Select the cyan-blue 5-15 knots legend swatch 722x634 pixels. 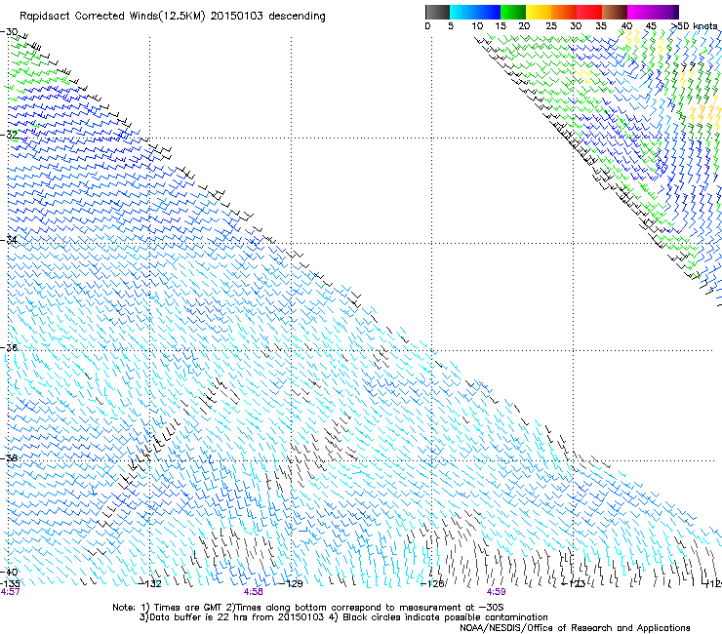(475, 12)
